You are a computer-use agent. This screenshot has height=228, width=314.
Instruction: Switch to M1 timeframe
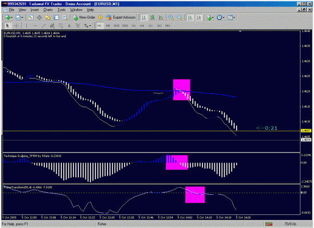pos(99,26)
